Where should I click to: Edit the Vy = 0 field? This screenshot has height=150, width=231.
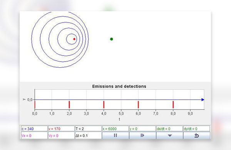coord(61,135)
